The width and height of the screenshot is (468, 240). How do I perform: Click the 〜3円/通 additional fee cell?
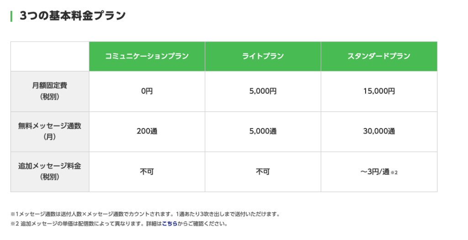pyautogui.click(x=379, y=171)
